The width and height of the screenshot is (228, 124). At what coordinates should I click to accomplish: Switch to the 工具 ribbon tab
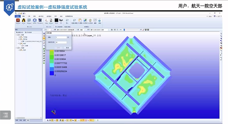29,16
